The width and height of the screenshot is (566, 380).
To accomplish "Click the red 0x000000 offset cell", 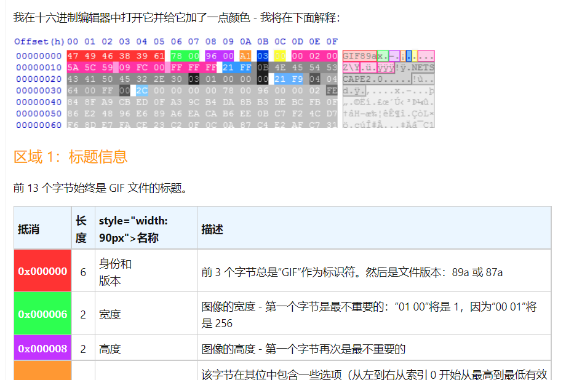I will 42,271.
